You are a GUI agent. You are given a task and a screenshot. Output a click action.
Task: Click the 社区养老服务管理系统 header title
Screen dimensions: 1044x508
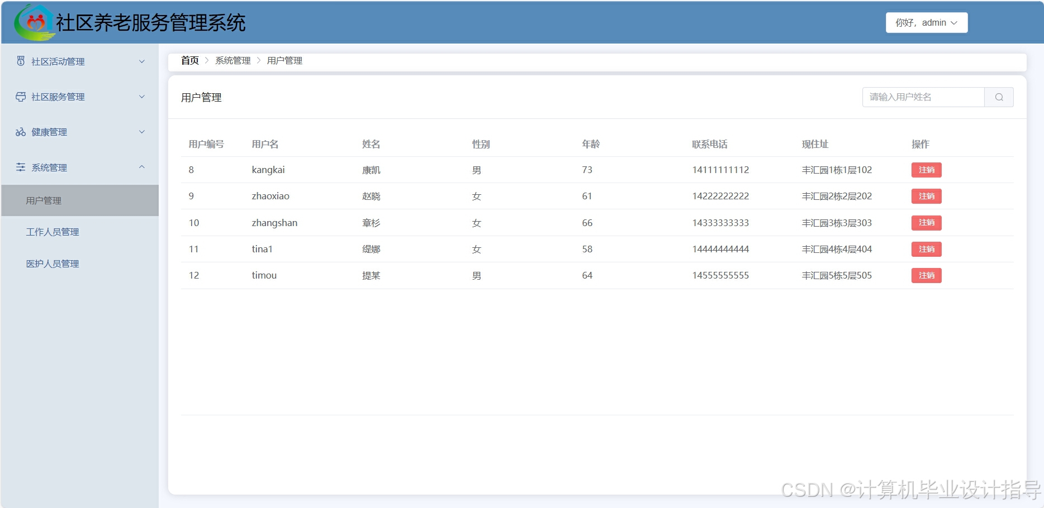pyautogui.click(x=151, y=23)
